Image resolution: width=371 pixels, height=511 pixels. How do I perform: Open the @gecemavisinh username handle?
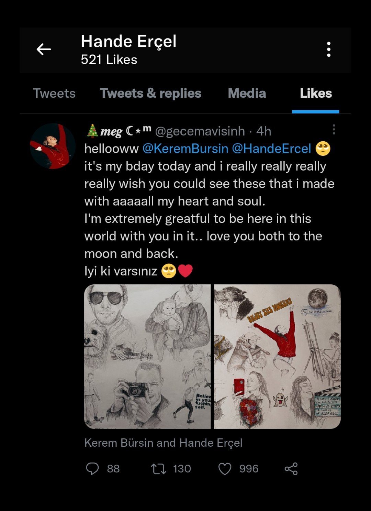[200, 131]
